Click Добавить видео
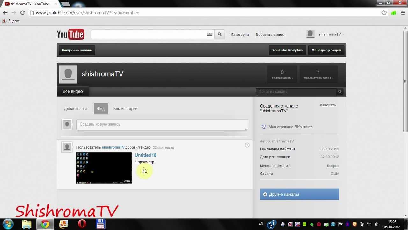Image resolution: width=408 pixels, height=230 pixels. tap(270, 34)
